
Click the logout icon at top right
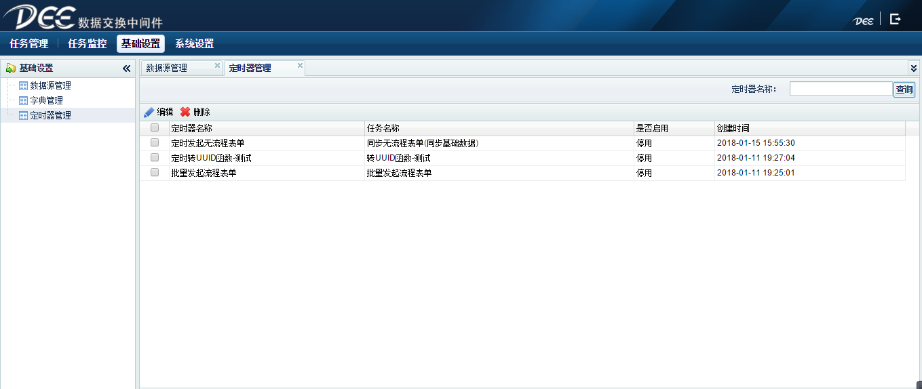(896, 20)
